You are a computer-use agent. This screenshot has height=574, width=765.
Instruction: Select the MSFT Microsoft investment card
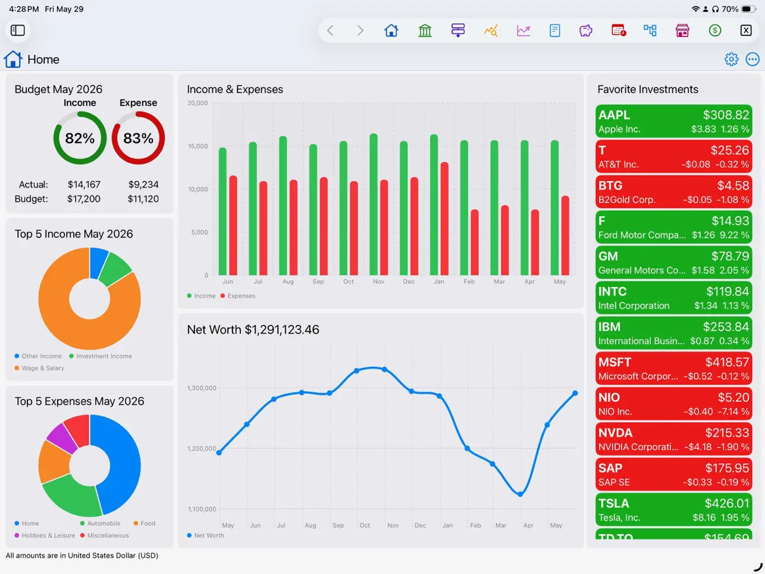(673, 369)
